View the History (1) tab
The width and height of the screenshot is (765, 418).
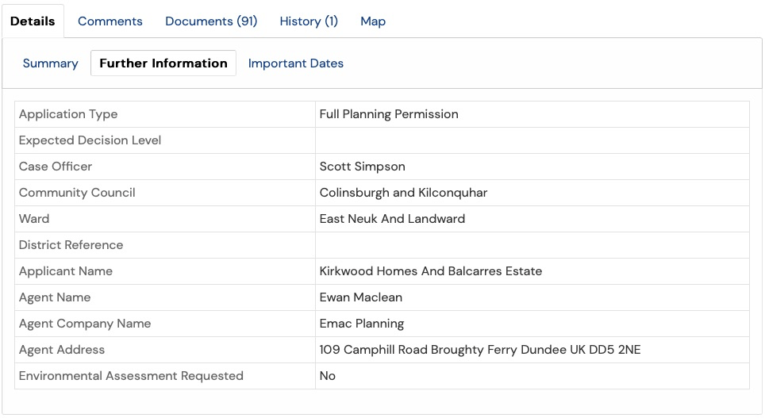[309, 21]
